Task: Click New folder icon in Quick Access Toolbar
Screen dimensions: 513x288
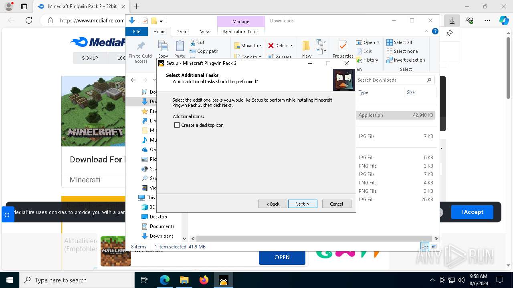Action: (x=153, y=21)
